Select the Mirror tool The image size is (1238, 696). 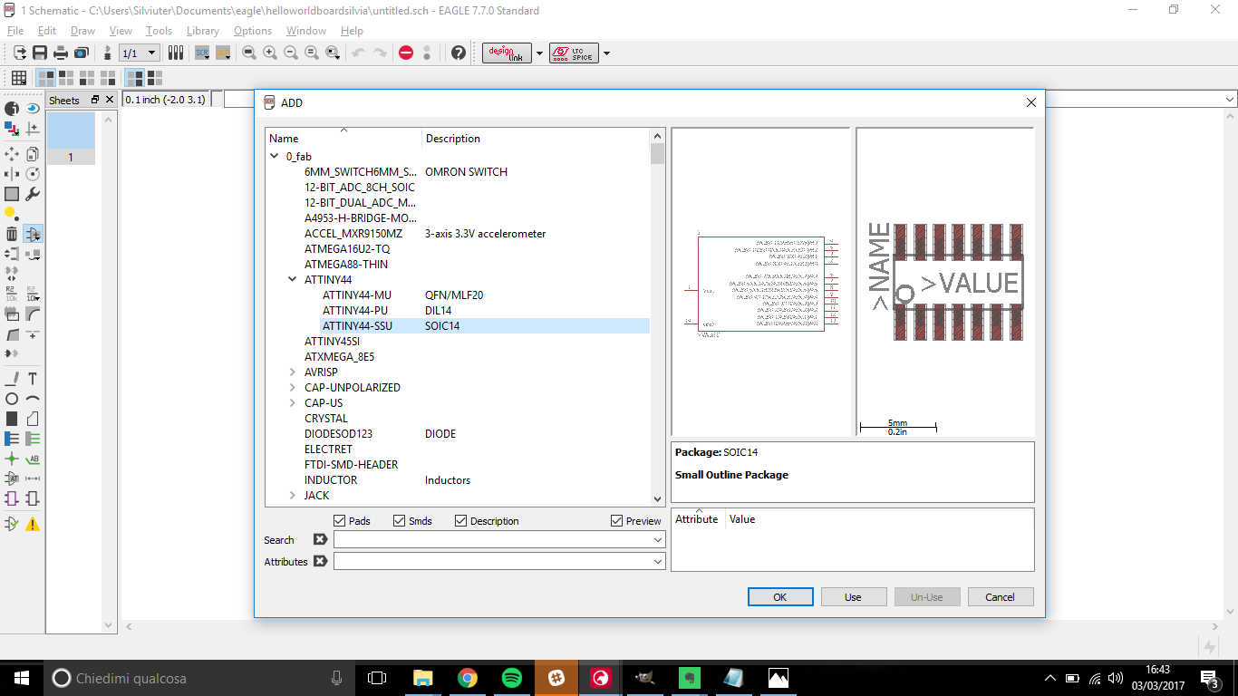tap(12, 174)
